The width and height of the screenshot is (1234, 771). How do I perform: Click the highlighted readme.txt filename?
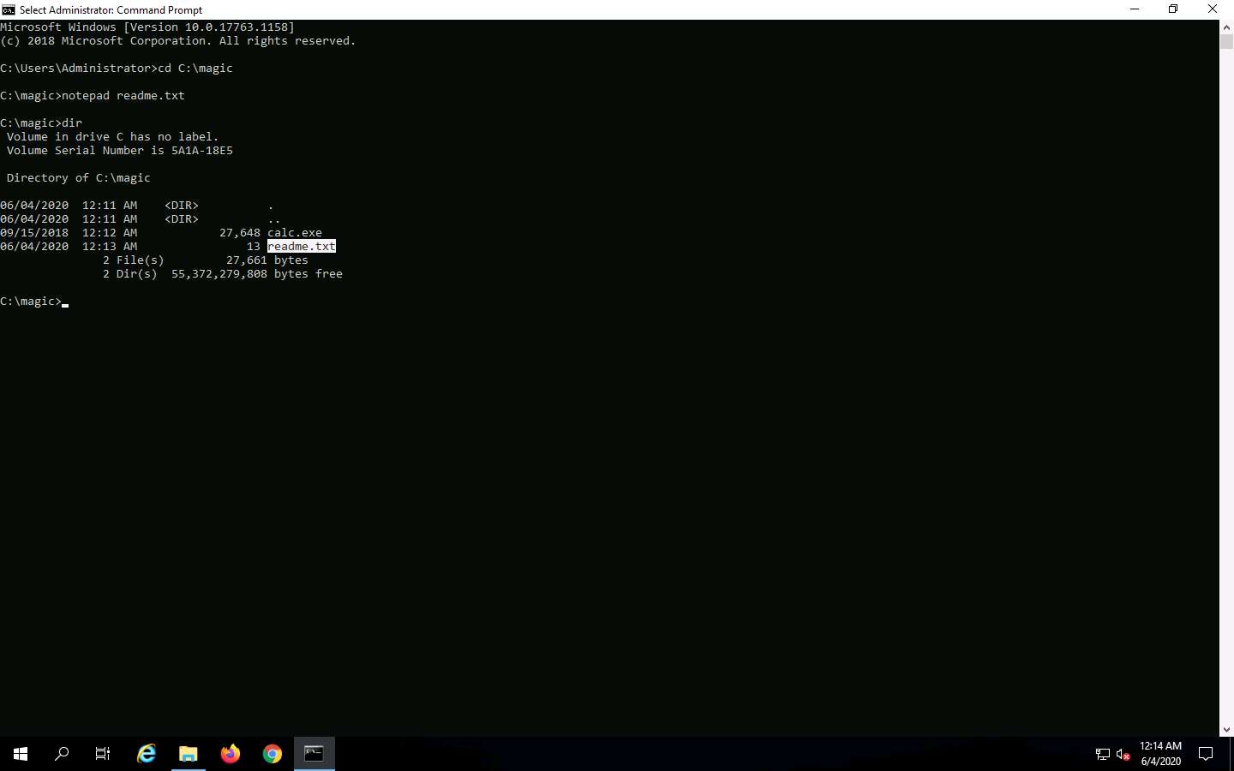pyautogui.click(x=302, y=246)
